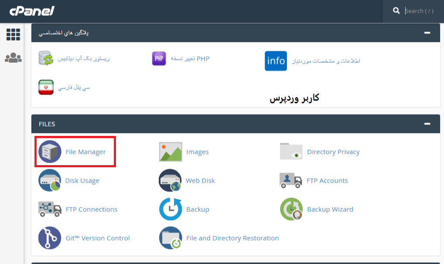Click the اطلاعات و مشخصات موردنیاز link

[326, 61]
